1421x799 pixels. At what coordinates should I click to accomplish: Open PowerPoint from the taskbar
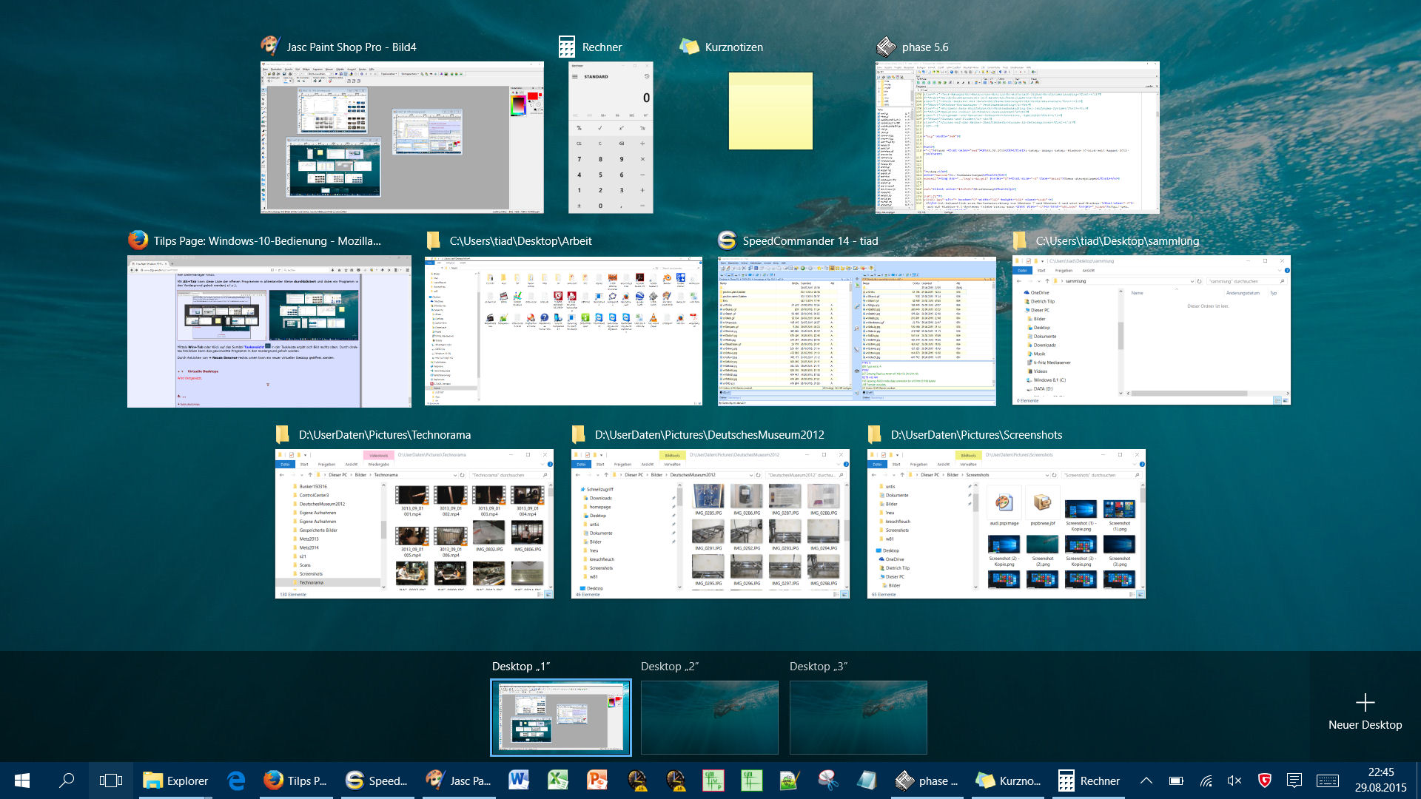[x=597, y=781]
